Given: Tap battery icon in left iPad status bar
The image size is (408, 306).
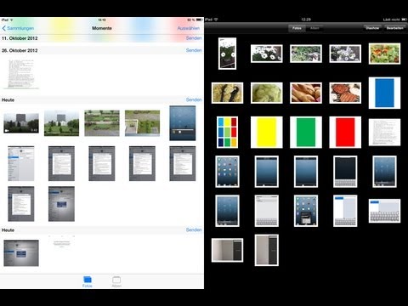Looking at the screenshot, I should pos(200,20).
